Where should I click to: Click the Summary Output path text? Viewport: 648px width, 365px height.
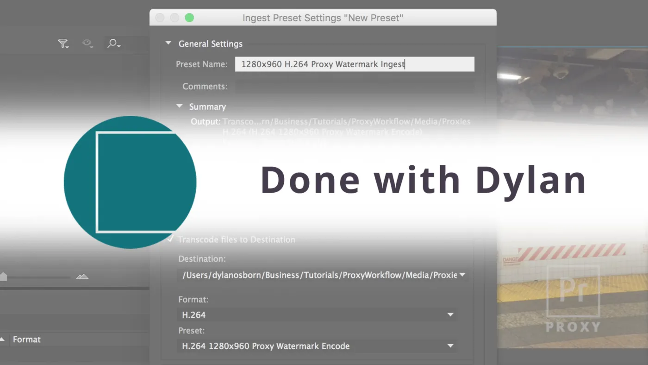(346, 122)
